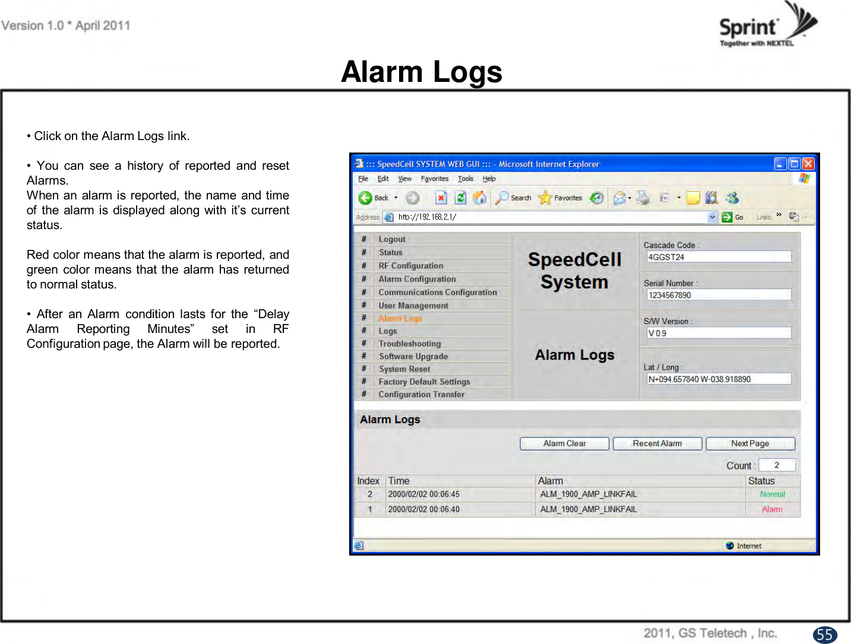The image size is (851, 644).
Task: Open the Status page link
Action: coord(391,252)
